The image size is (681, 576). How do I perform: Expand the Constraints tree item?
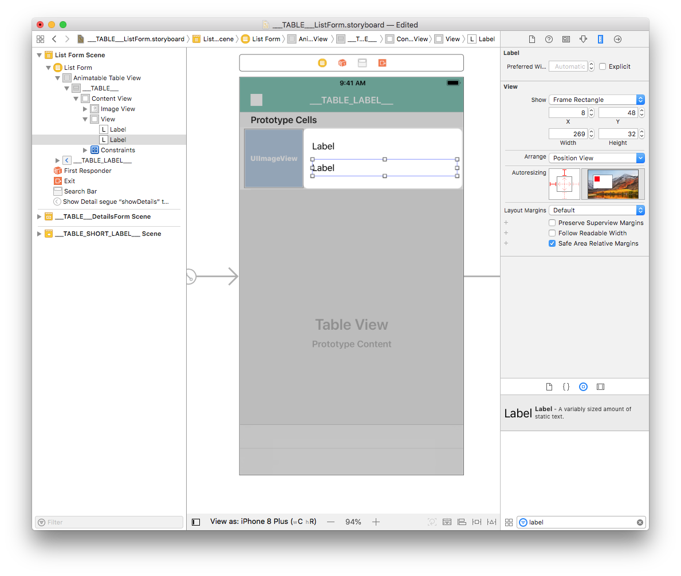click(x=85, y=150)
